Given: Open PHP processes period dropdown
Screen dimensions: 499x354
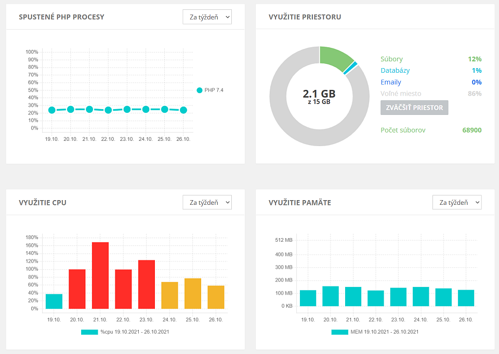Looking at the screenshot, I should click(x=207, y=17).
